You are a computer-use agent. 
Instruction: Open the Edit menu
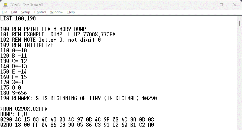(14, 12)
